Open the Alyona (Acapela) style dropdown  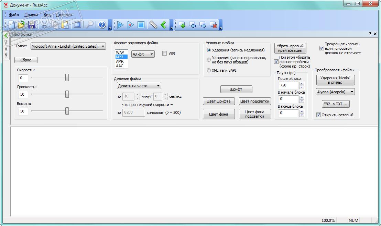[x=336, y=92]
